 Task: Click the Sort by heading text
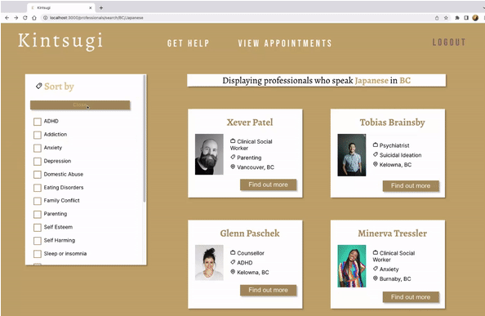click(59, 87)
